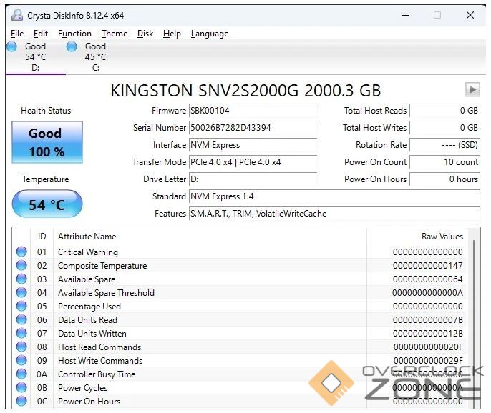Click the Transfer Mode field PCIe 4.0 x4

[253, 162]
